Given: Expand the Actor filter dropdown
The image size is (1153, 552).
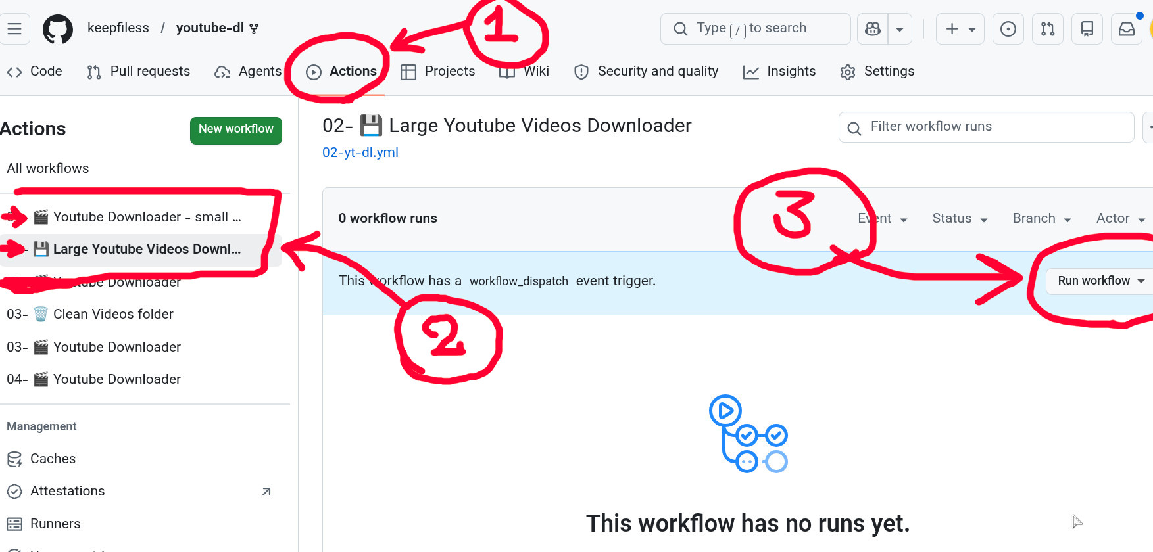Looking at the screenshot, I should pos(1121,218).
